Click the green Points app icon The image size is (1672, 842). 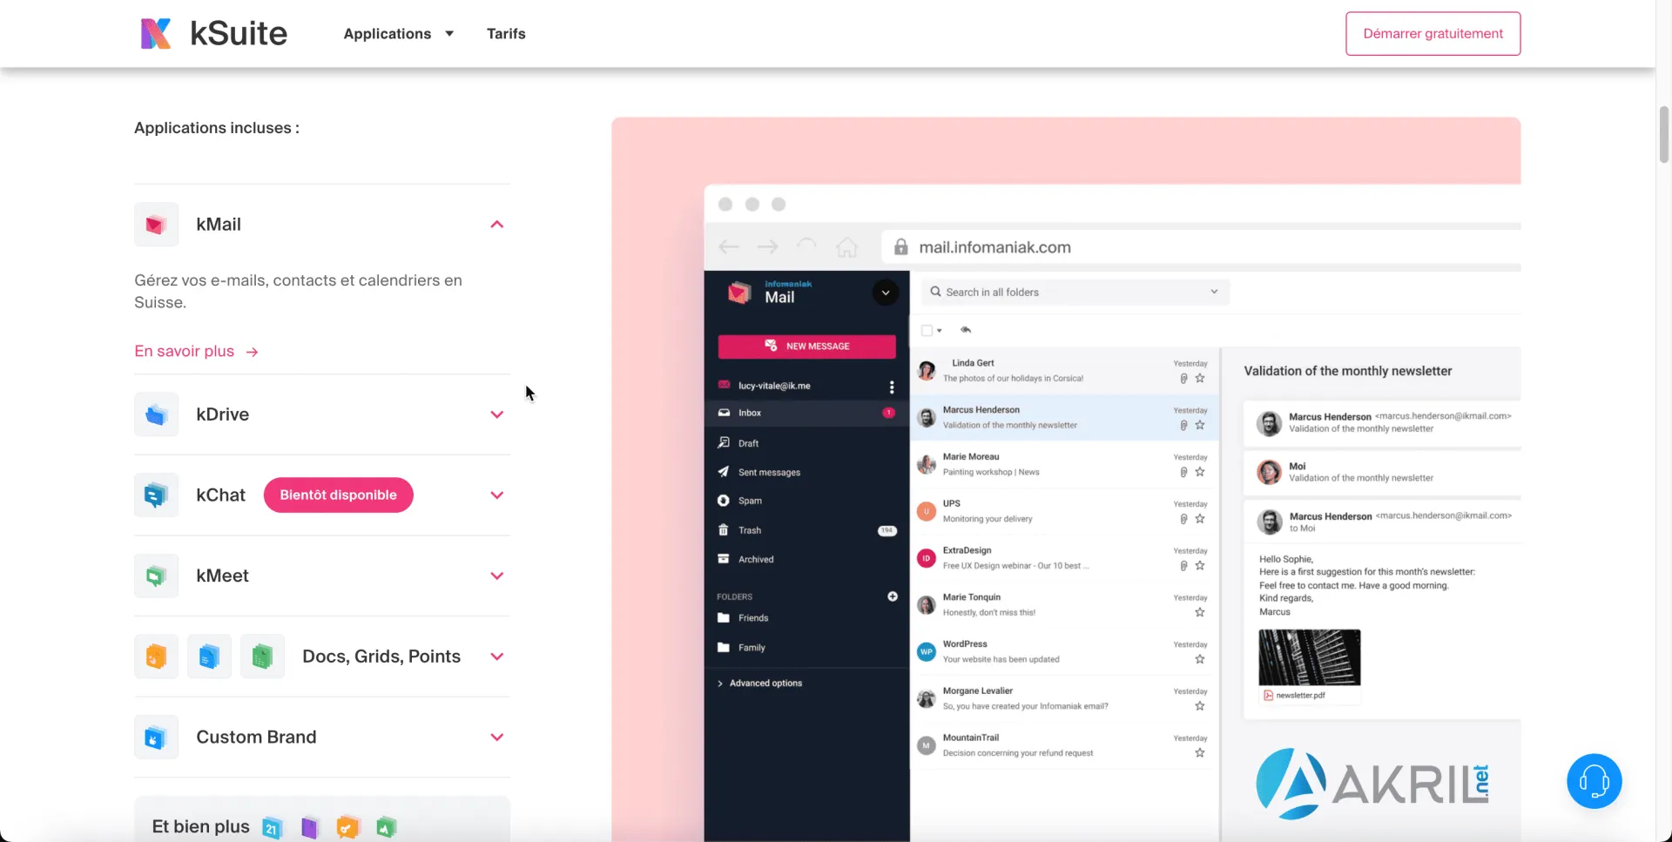[x=262, y=657]
